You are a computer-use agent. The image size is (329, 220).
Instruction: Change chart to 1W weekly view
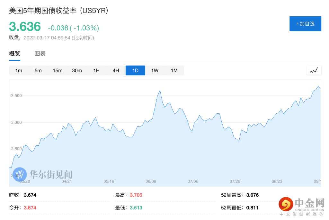pos(155,70)
